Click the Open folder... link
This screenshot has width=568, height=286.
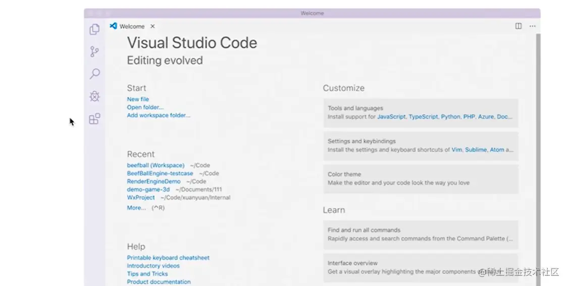pos(145,107)
